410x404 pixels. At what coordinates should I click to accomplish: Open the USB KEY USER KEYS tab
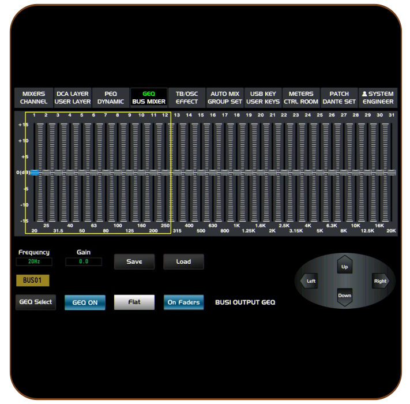point(263,98)
